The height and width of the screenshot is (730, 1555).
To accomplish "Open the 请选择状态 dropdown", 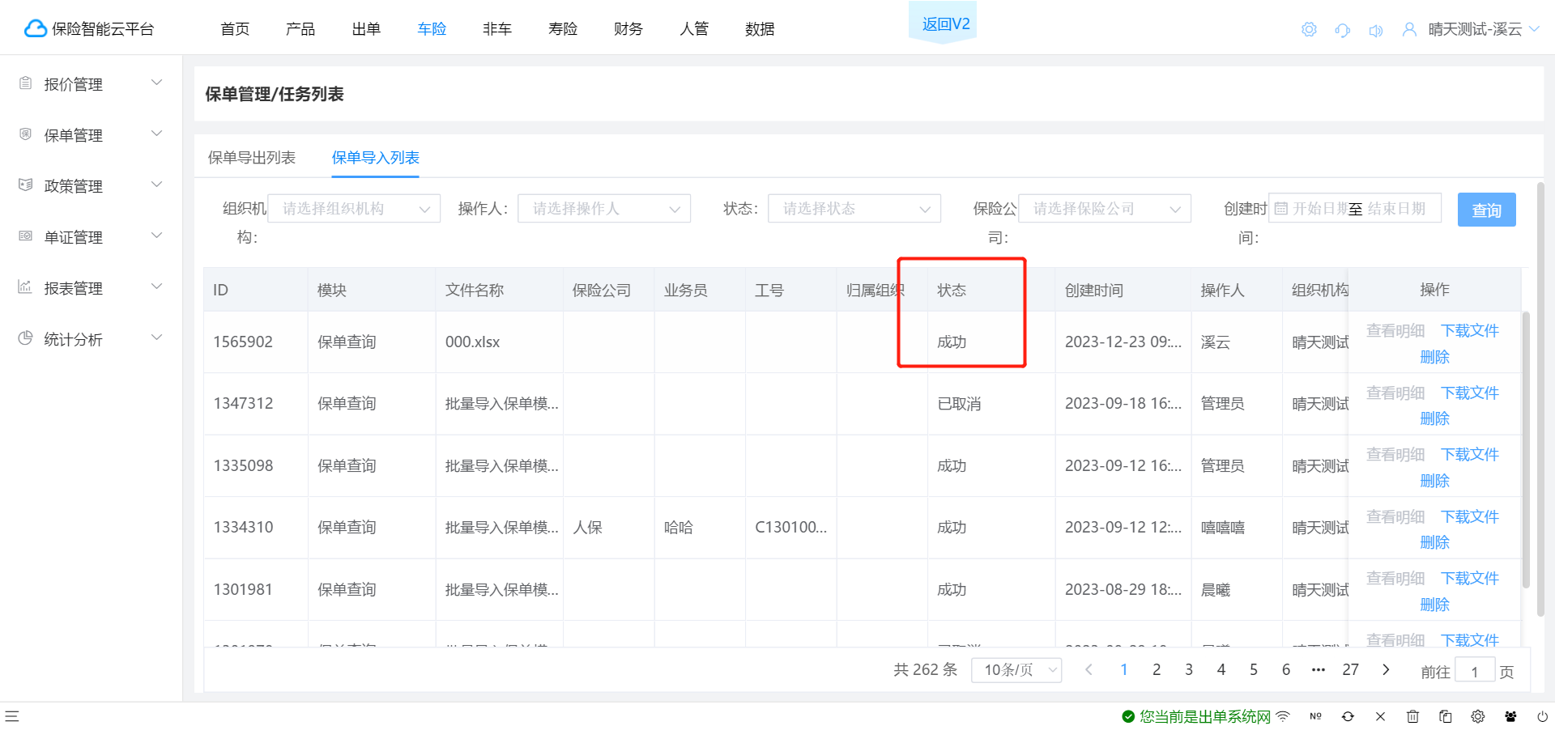I will coord(854,209).
